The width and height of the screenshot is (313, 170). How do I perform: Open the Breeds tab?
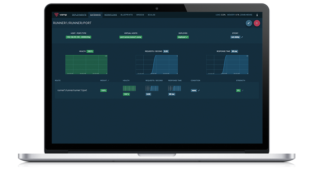[x=140, y=15]
